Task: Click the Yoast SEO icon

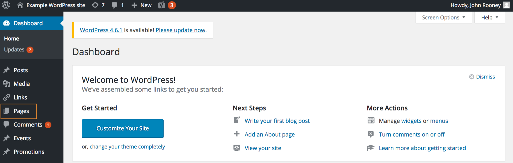Action: [161, 5]
